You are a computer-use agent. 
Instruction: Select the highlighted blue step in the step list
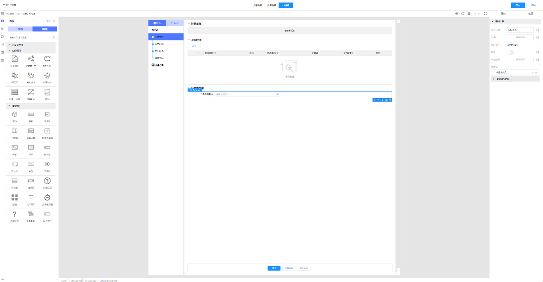pyautogui.click(x=166, y=37)
